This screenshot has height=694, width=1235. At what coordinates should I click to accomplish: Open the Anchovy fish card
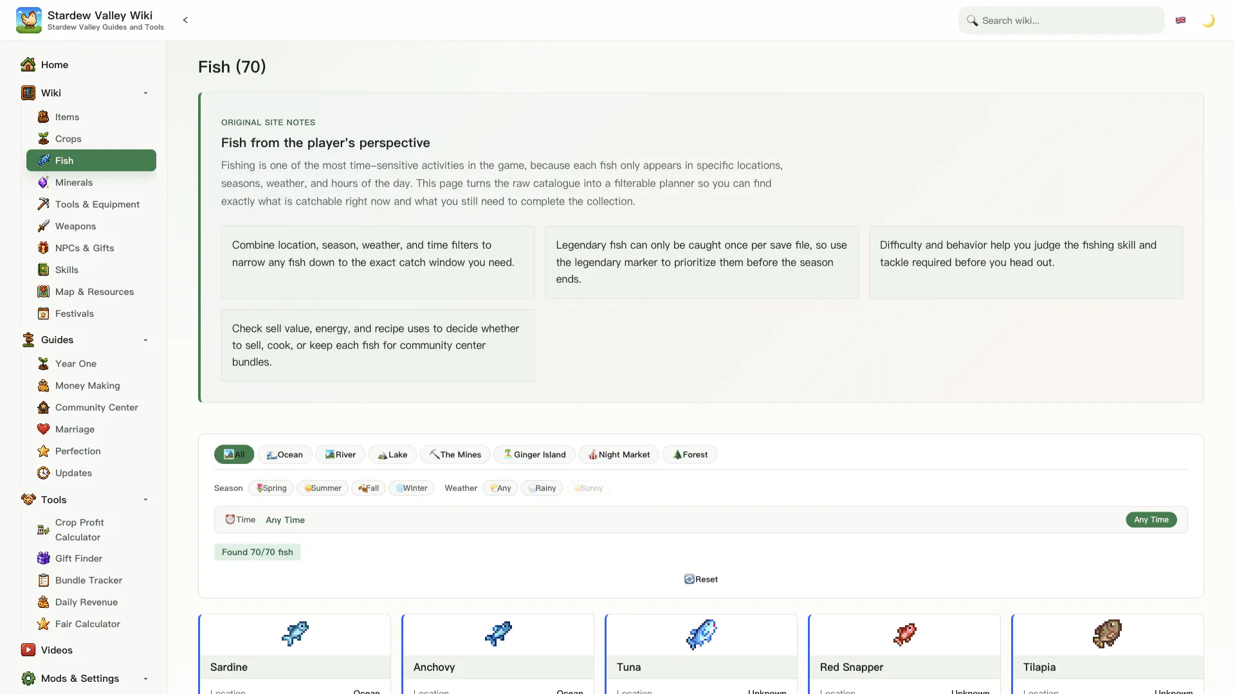(x=498, y=654)
